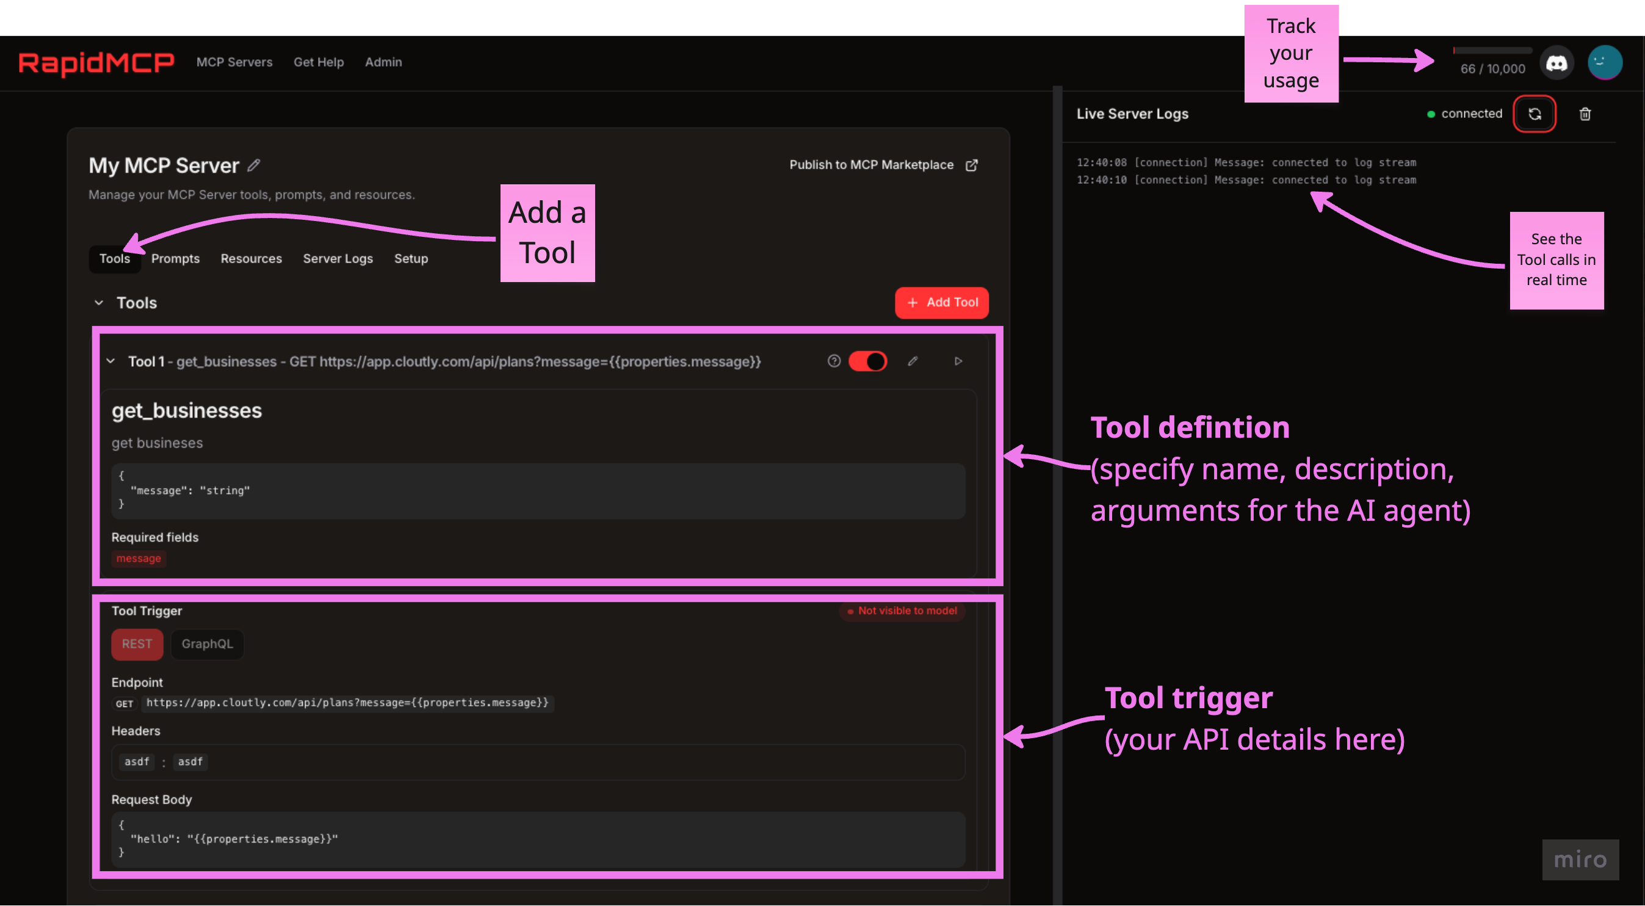
Task: Open the Setup tab
Action: click(x=411, y=259)
